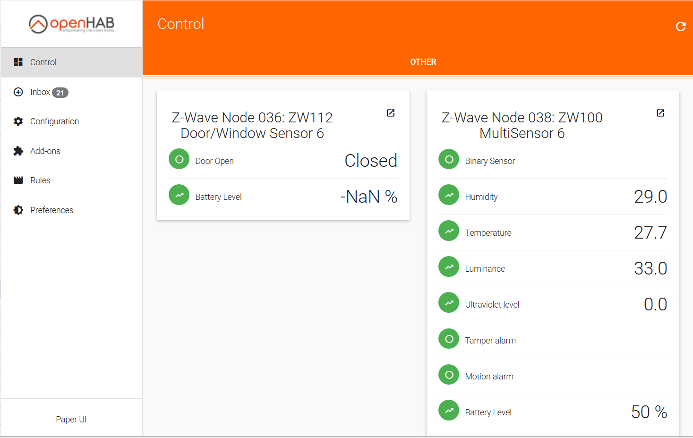Viewport: 693px width, 438px height.
Task: Toggle the Tamper alarm indicator
Action: coord(448,338)
